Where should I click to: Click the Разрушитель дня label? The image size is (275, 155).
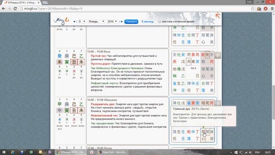(x=103, y=104)
